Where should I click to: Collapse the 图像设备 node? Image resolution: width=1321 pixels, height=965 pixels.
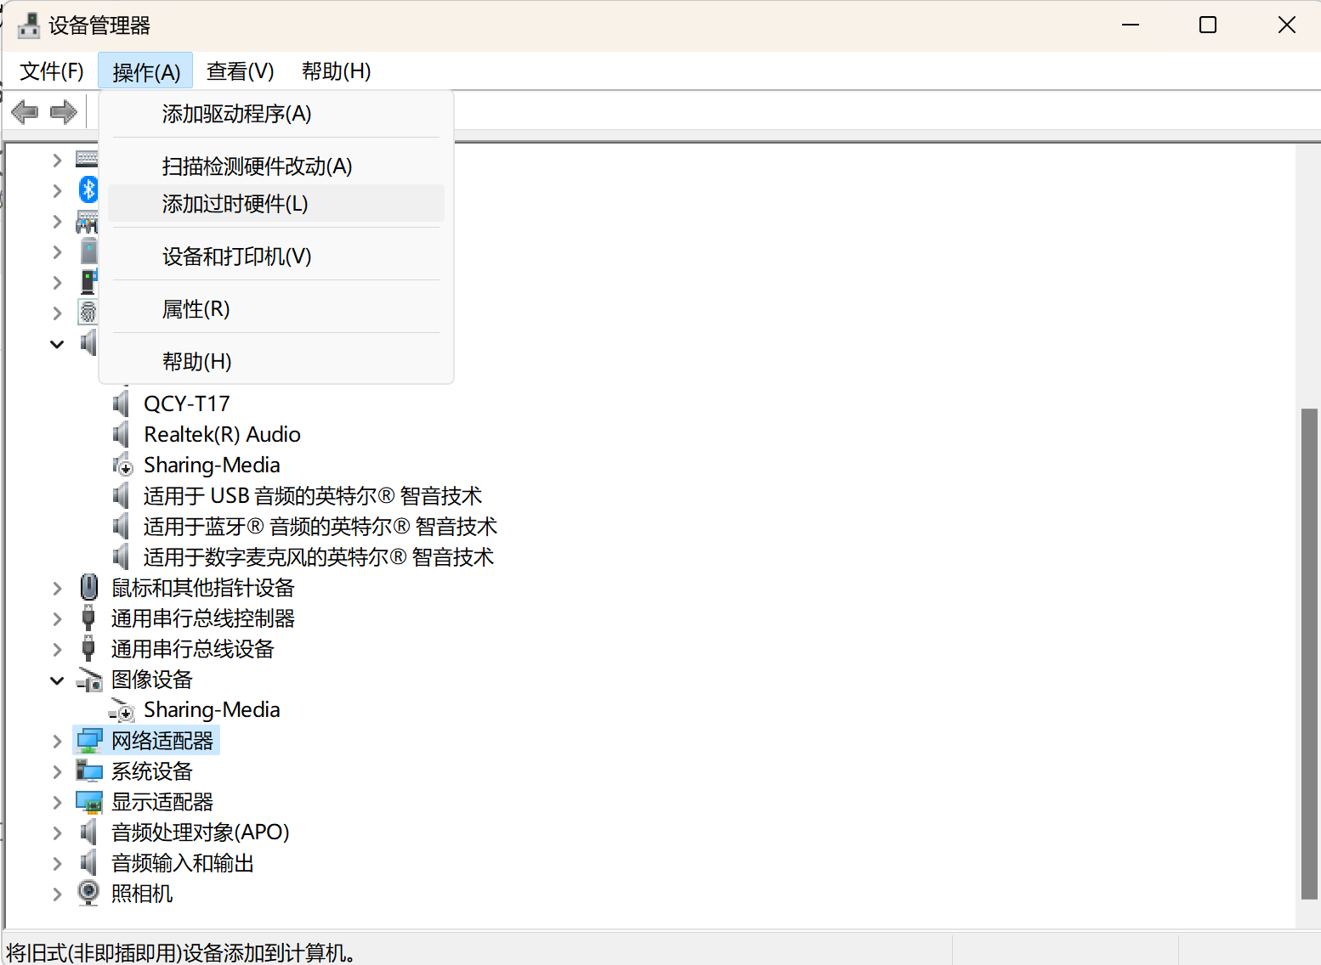57,680
